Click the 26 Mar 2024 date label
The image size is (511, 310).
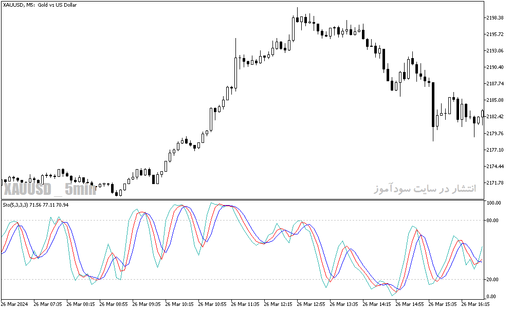pos(15,304)
